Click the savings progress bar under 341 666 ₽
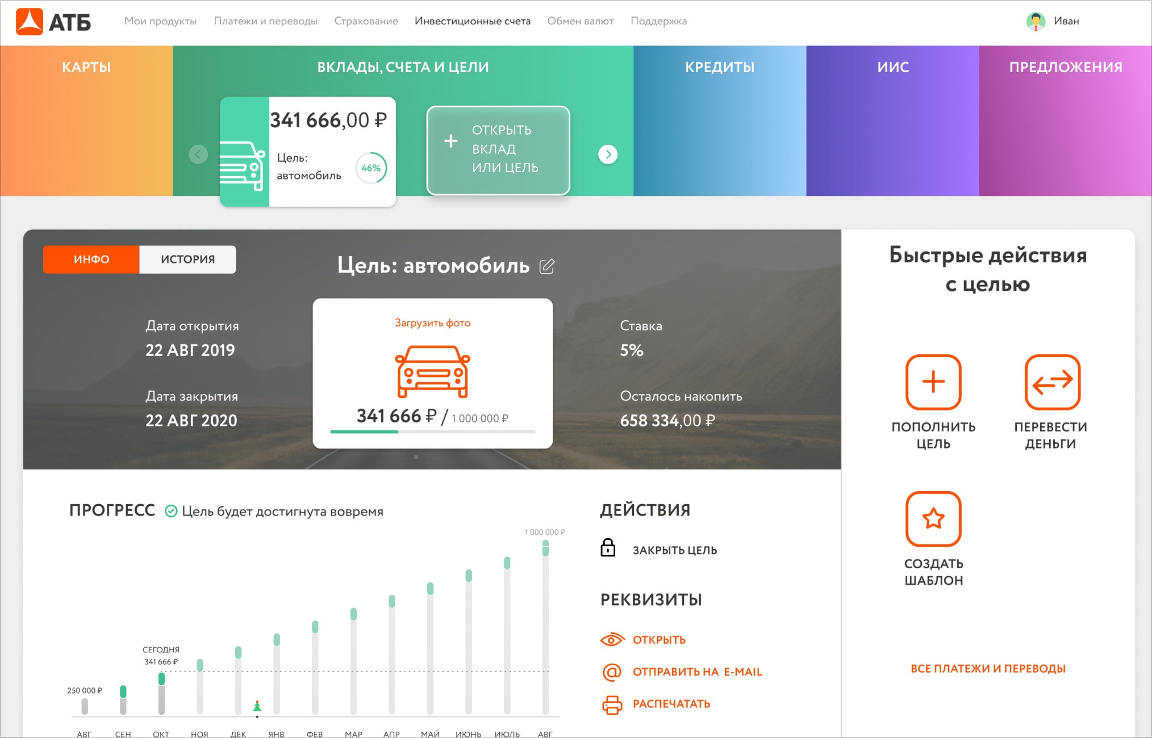Image resolution: width=1152 pixels, height=738 pixels. (432, 432)
